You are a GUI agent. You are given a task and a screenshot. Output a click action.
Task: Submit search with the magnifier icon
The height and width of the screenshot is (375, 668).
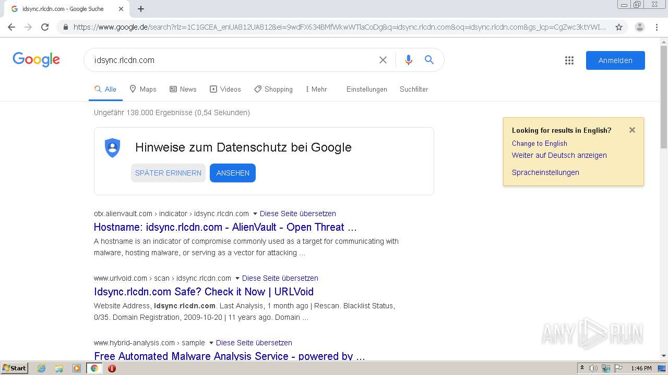click(x=429, y=60)
